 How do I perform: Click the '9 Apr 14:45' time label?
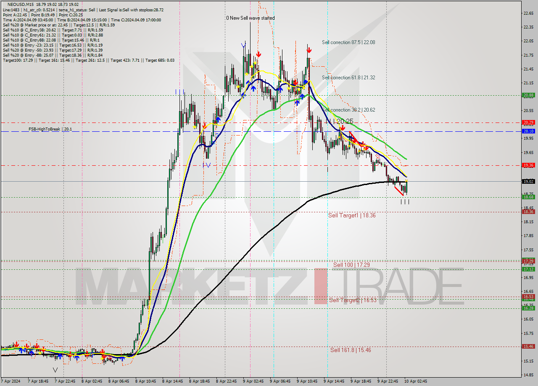334,381
